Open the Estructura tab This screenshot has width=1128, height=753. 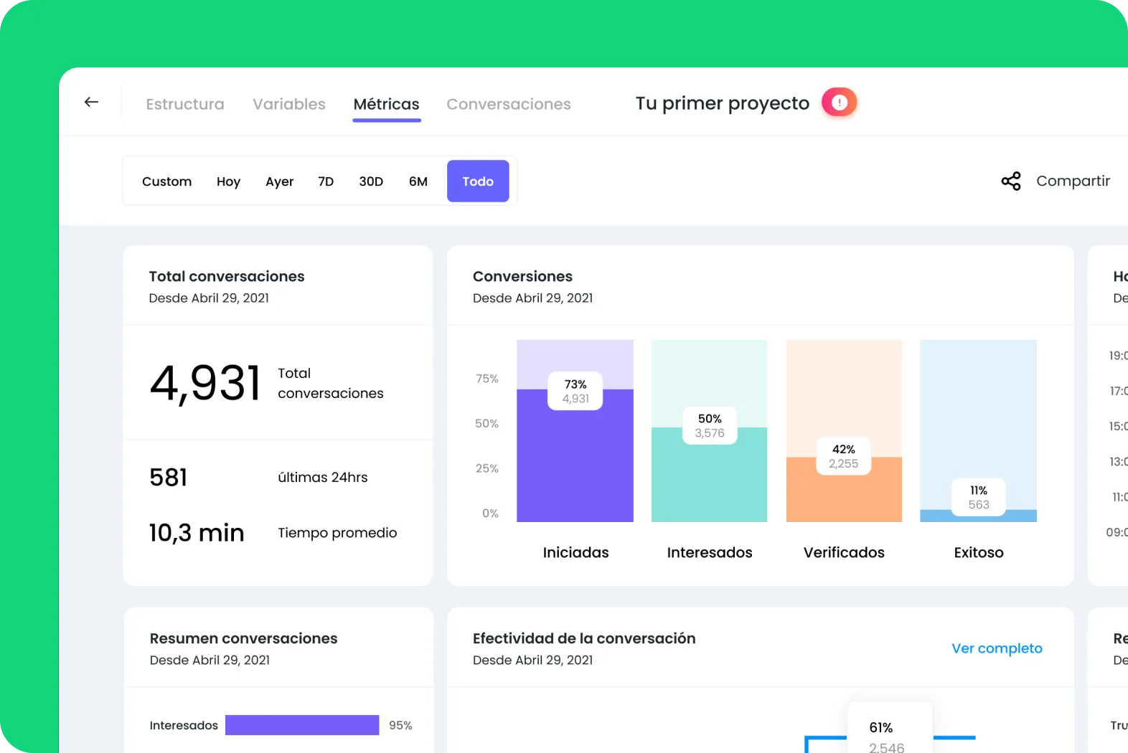[x=185, y=104]
